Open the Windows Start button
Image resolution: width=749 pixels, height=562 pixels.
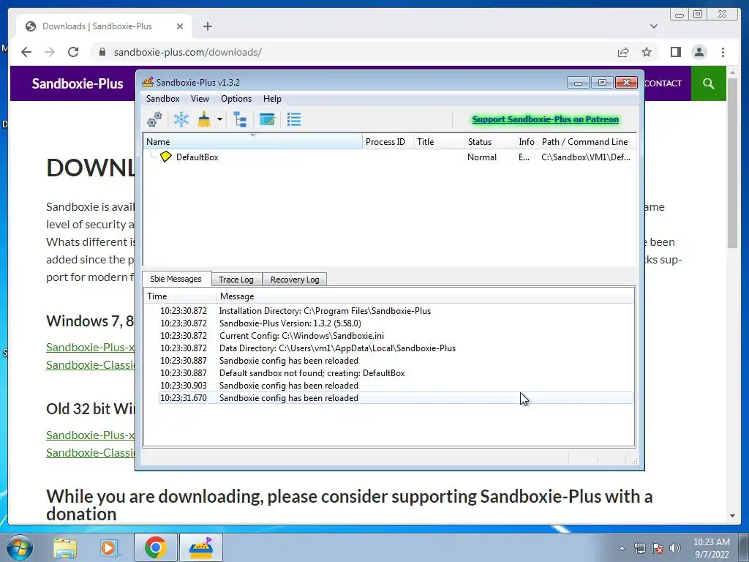[18, 547]
